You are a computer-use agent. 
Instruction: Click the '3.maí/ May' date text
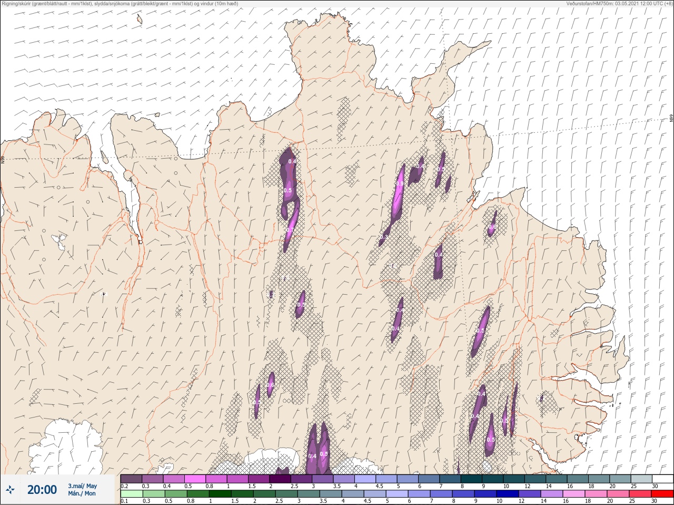[82, 486]
